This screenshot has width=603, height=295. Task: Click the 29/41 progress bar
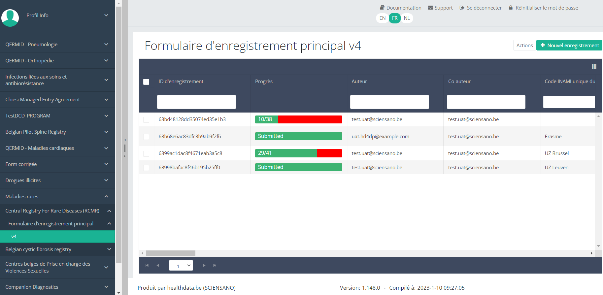pyautogui.click(x=298, y=153)
